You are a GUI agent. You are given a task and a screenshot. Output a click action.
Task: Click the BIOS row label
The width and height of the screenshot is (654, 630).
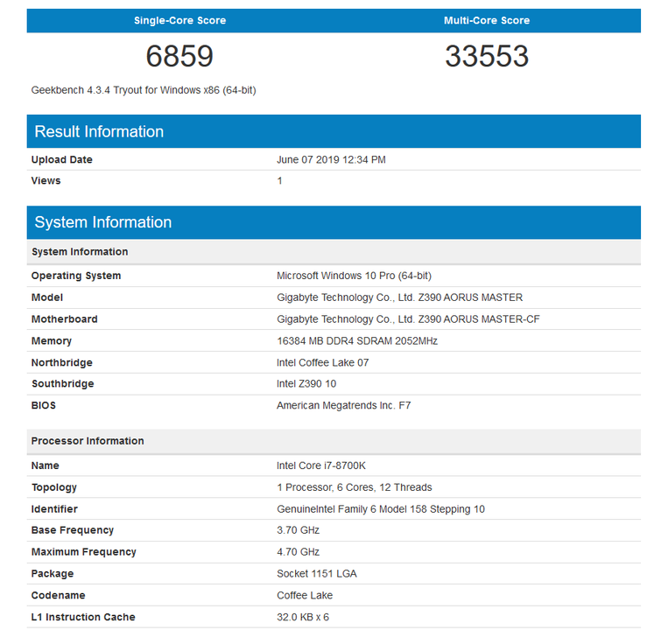pyautogui.click(x=44, y=405)
